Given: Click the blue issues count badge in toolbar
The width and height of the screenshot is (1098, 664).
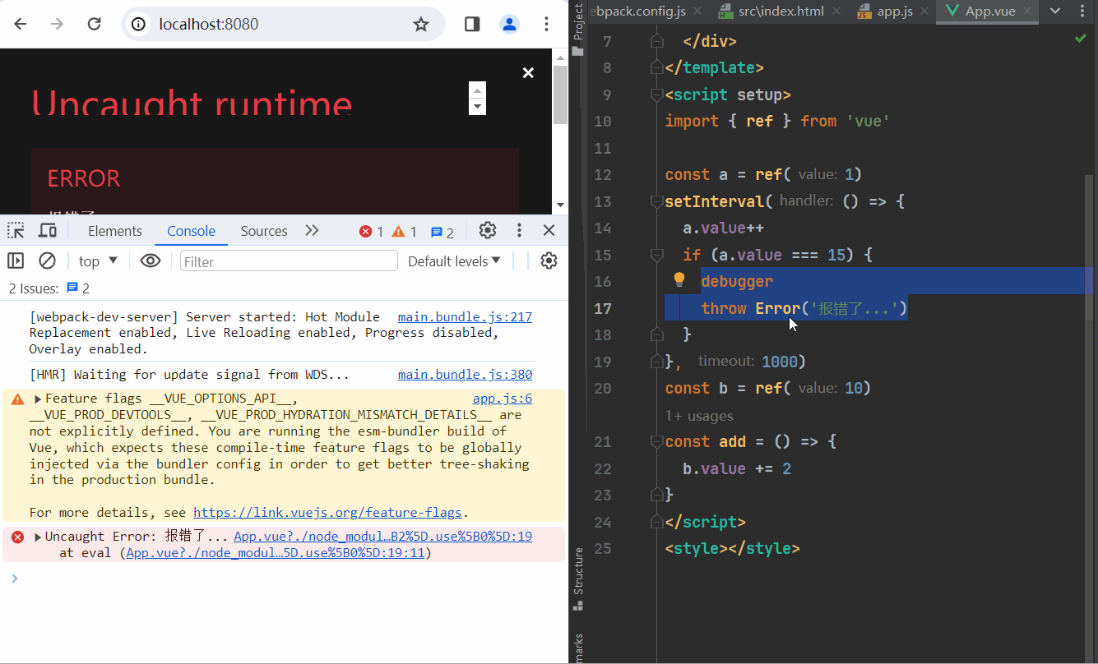Looking at the screenshot, I should point(442,232).
